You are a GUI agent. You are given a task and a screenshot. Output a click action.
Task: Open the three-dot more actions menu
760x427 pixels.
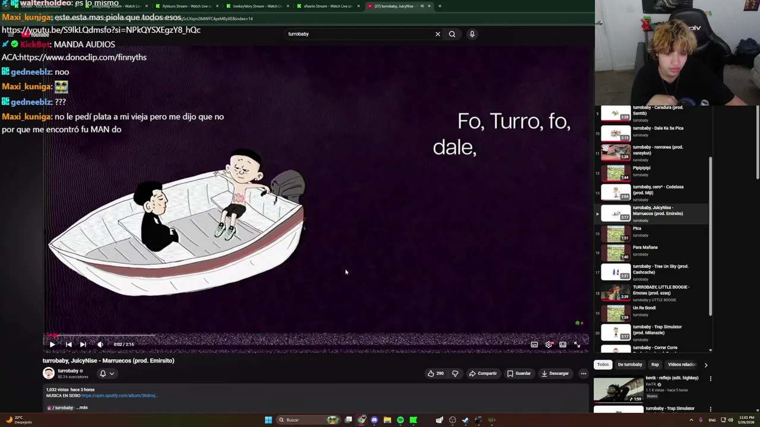coord(584,373)
